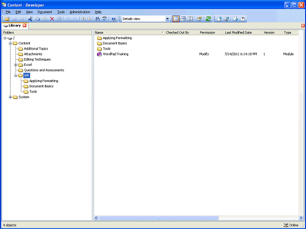Click the horizontal scrollbar right arrow

[301, 218]
